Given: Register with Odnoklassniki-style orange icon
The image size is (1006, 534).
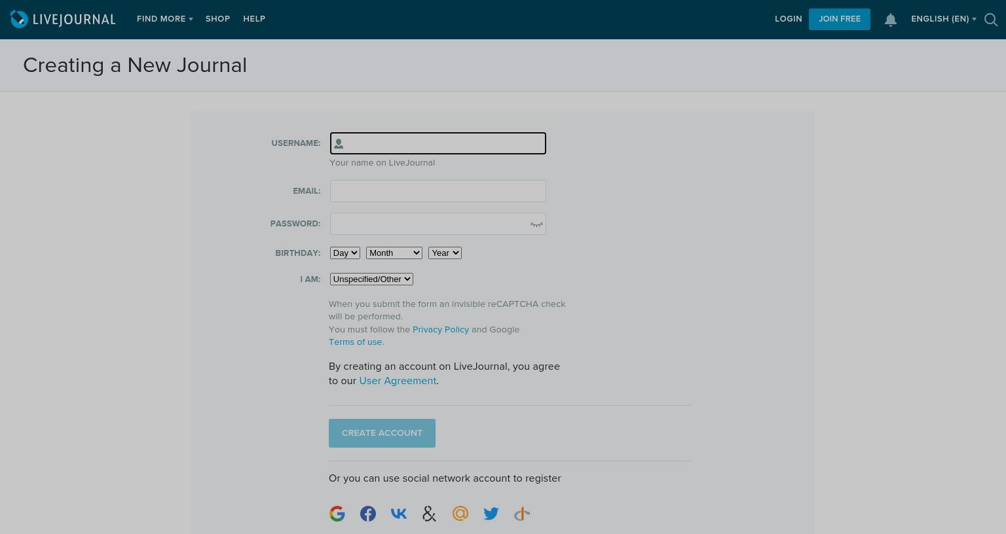Looking at the screenshot, I should coord(522,514).
